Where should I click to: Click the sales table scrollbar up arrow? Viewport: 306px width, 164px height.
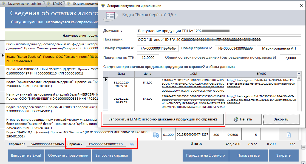point(299,73)
